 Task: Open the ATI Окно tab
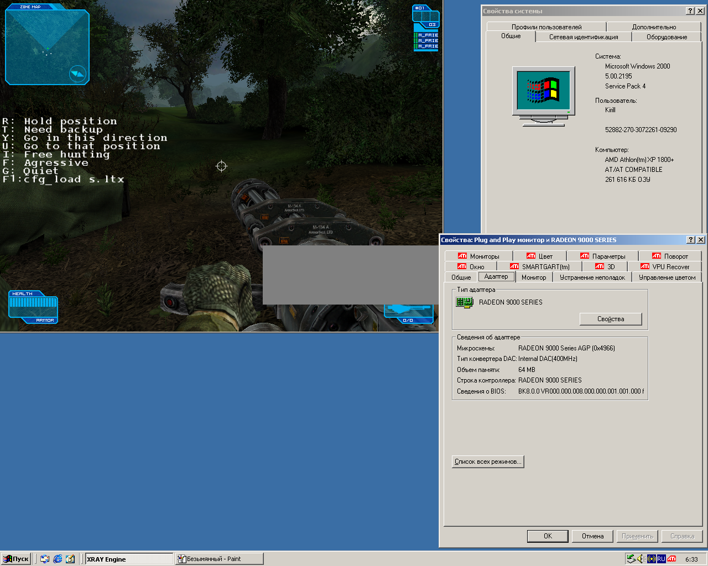471,266
